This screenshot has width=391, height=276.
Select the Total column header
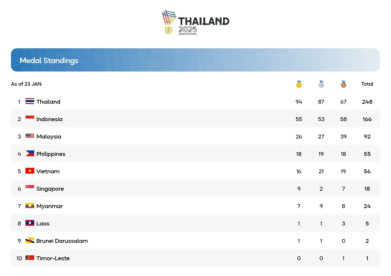(x=367, y=84)
